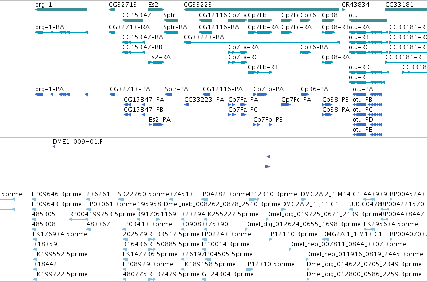Viewport: 427px width, 282px height.
Task: Open the Cp36-PA protein
Action: (x=305, y=95)
